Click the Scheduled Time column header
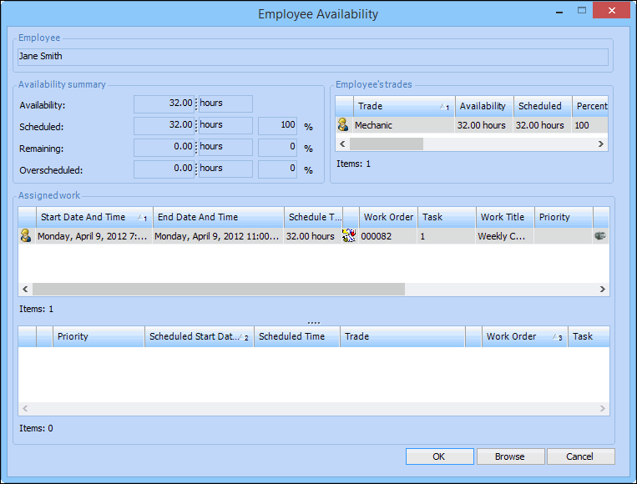The image size is (637, 484). [297, 336]
